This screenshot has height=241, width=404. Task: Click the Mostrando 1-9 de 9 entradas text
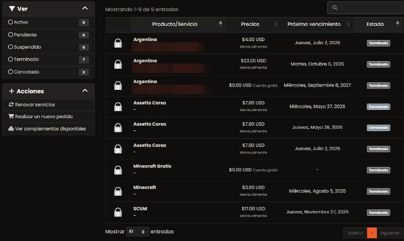point(142,9)
